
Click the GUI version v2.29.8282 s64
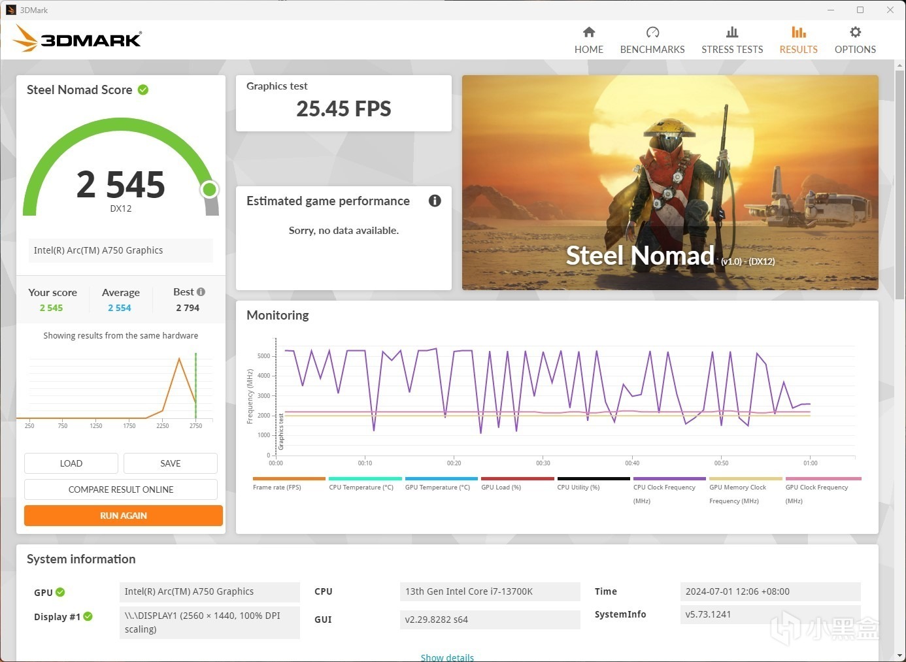pos(490,620)
